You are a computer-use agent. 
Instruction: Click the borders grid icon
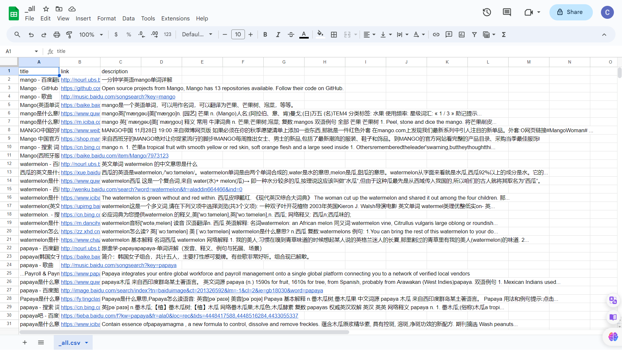pyautogui.click(x=334, y=35)
